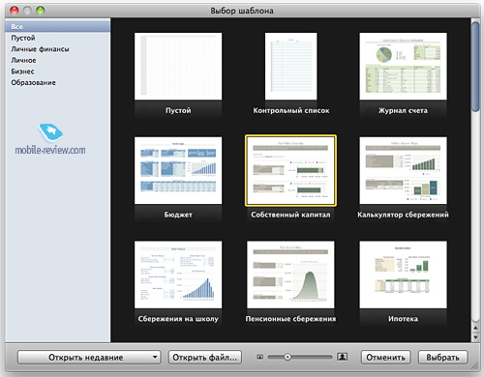Viewport: 484px width, 377px height.
Task: Cancel with the Отменить button
Action: tap(385, 358)
